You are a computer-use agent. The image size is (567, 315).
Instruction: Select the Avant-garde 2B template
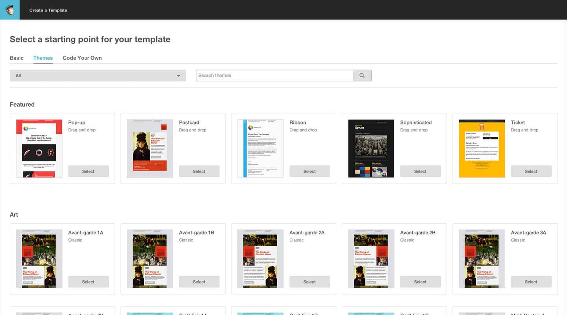420,282
